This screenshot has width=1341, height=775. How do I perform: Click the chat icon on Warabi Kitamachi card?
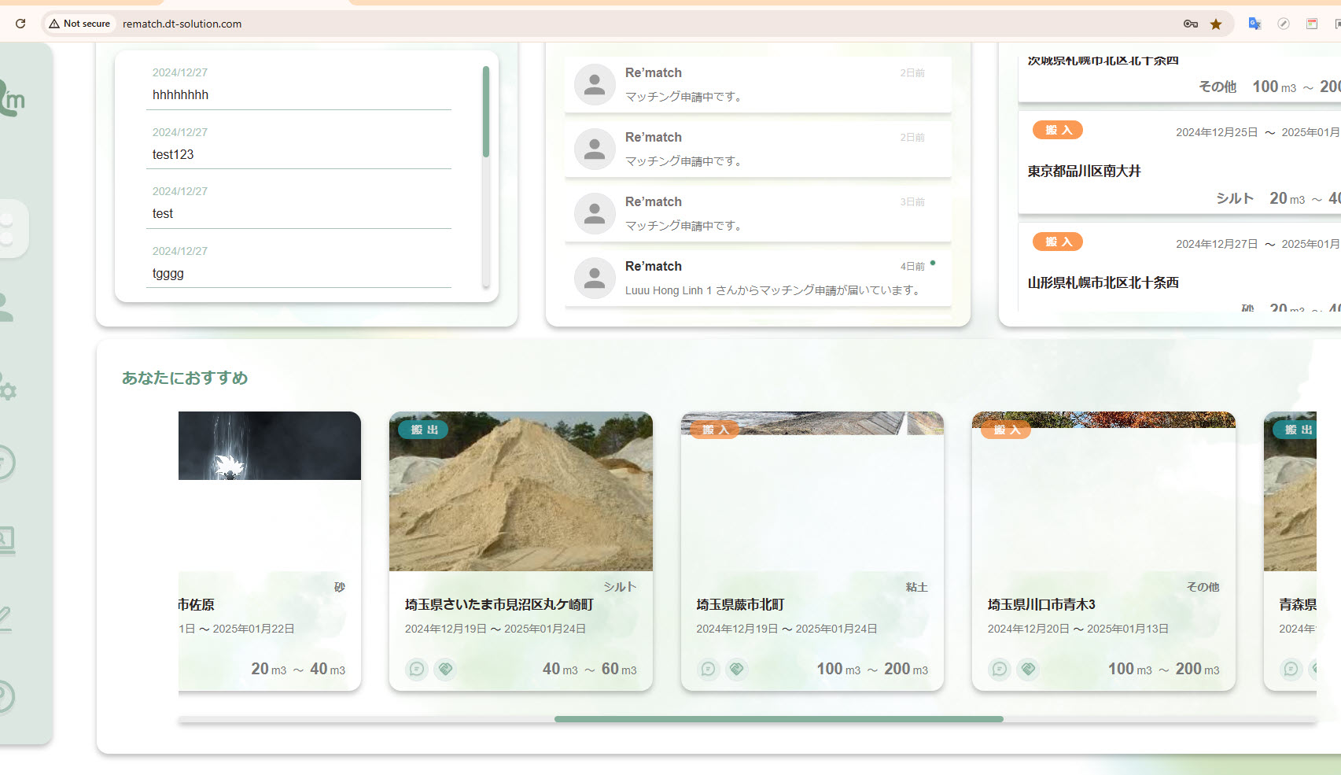pyautogui.click(x=709, y=669)
